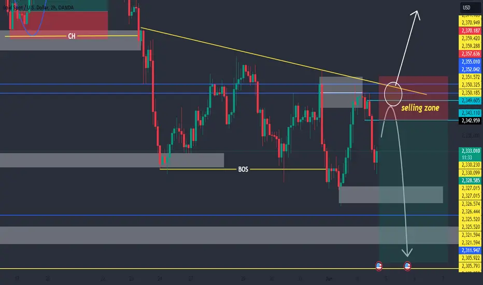This screenshot has width=483, height=285.
Task: Click the black price label 2,342.959
Action: pos(470,120)
